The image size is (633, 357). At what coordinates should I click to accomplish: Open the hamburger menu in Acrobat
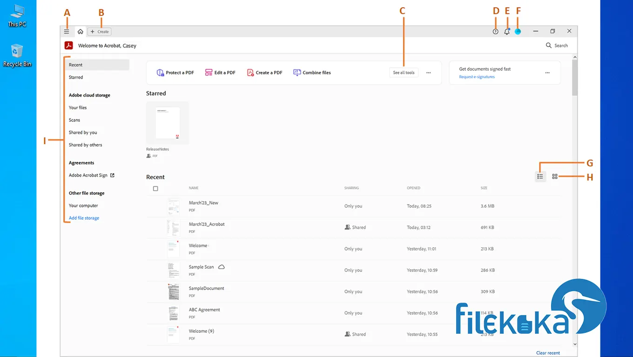tap(67, 32)
